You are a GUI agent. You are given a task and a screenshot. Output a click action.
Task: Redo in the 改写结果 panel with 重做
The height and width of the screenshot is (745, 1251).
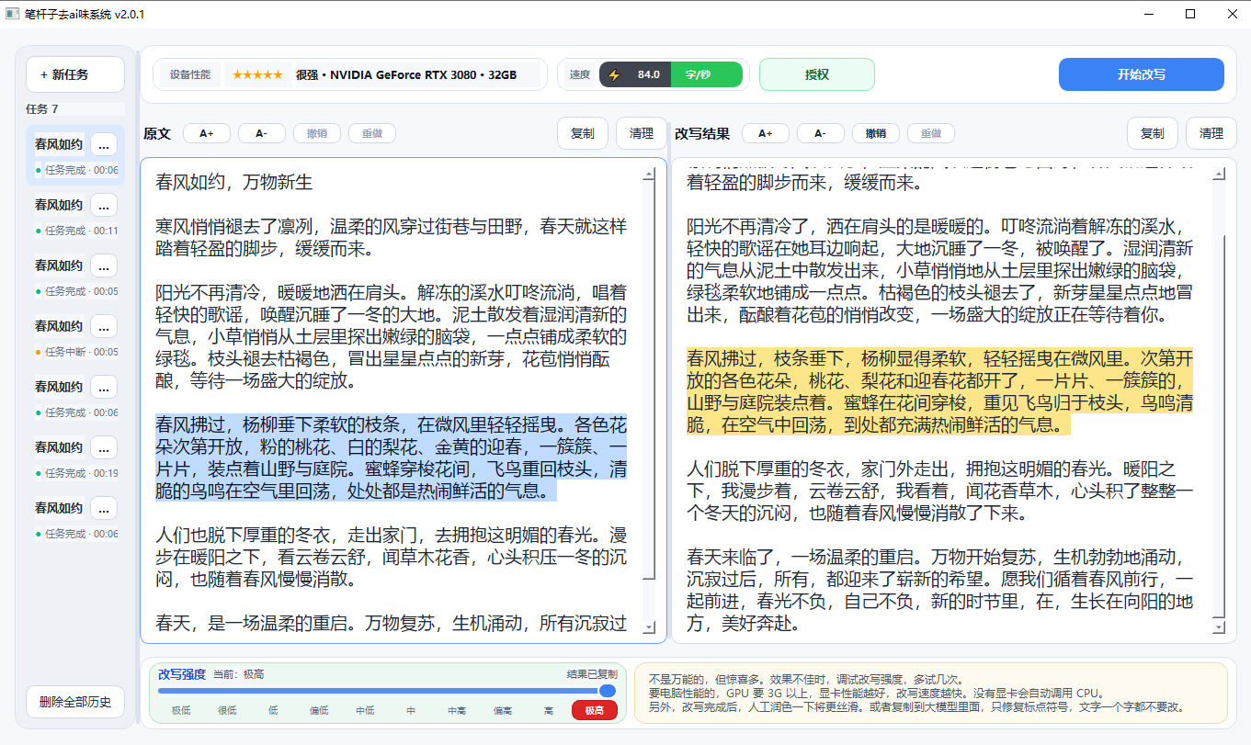pos(931,133)
